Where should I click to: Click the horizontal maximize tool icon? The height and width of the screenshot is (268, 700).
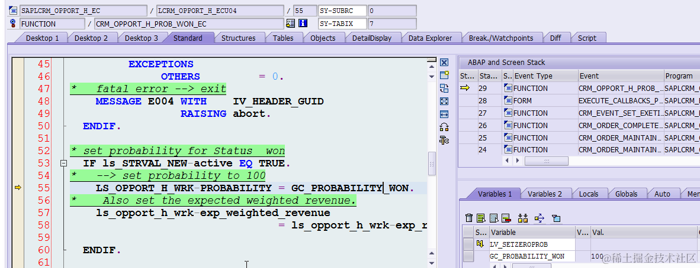pyautogui.click(x=444, y=114)
